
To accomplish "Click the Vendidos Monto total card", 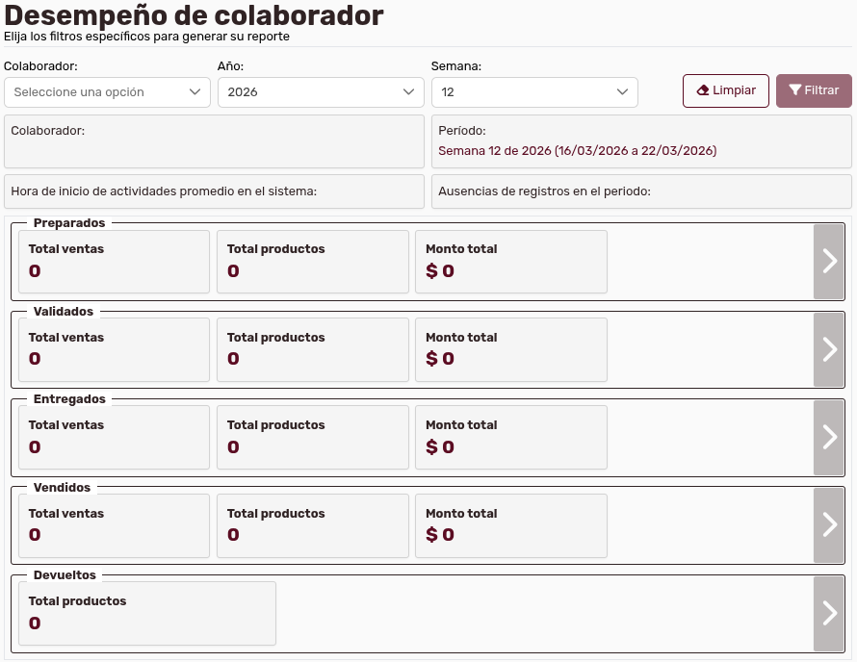I will click(510, 525).
